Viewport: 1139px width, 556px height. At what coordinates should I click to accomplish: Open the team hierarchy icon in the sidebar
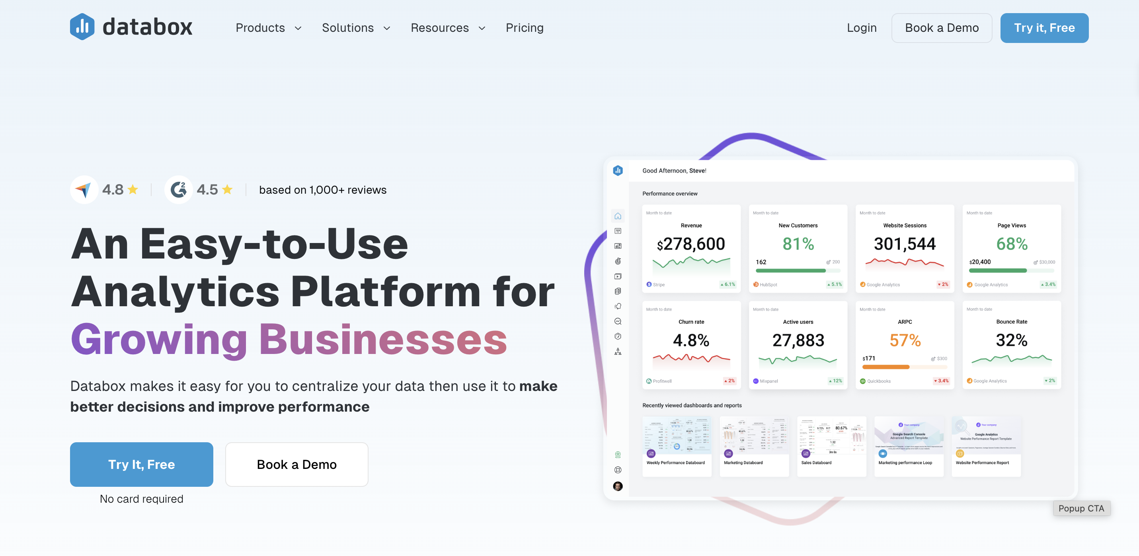point(618,351)
